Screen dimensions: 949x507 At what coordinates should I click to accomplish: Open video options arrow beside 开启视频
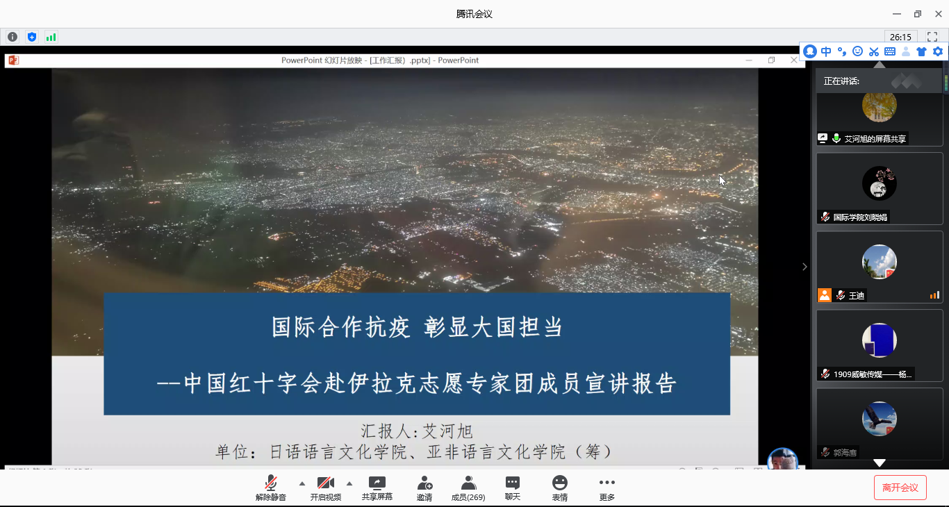click(349, 483)
